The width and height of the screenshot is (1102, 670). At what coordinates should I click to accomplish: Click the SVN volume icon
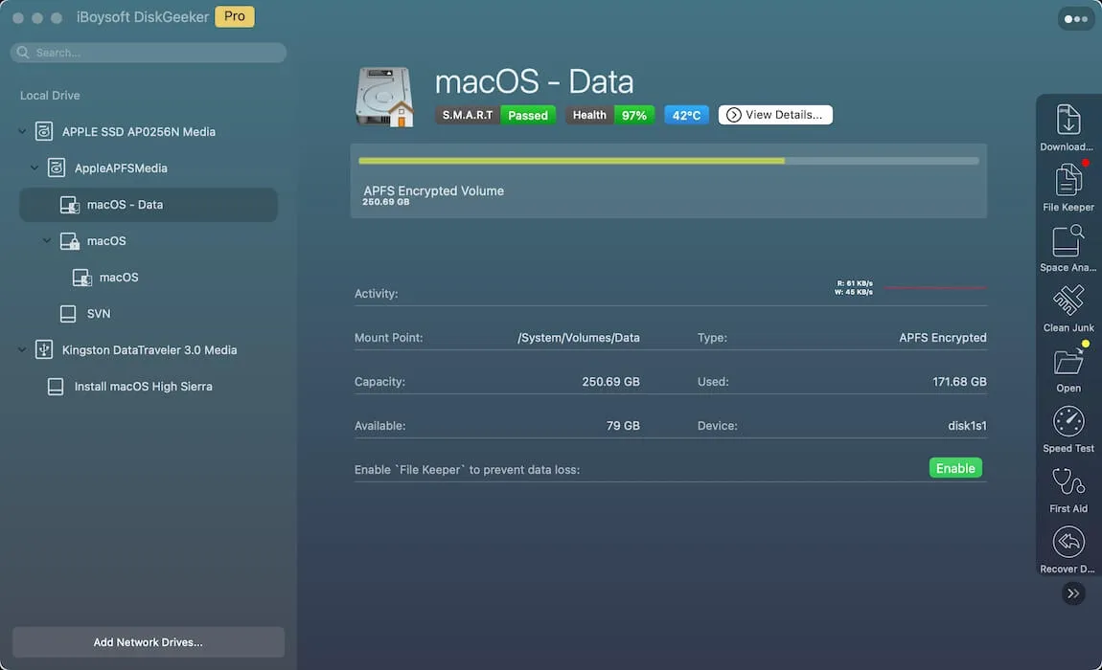[68, 314]
